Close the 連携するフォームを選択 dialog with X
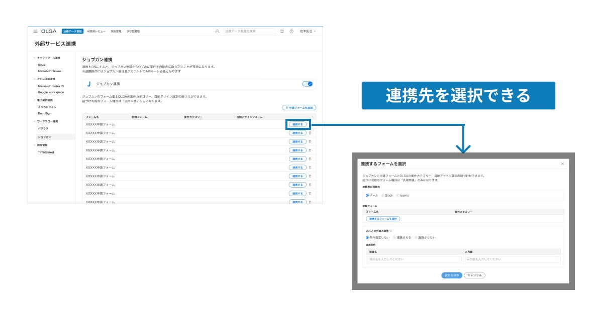Viewport: 603px width, 316px height. coord(562,164)
